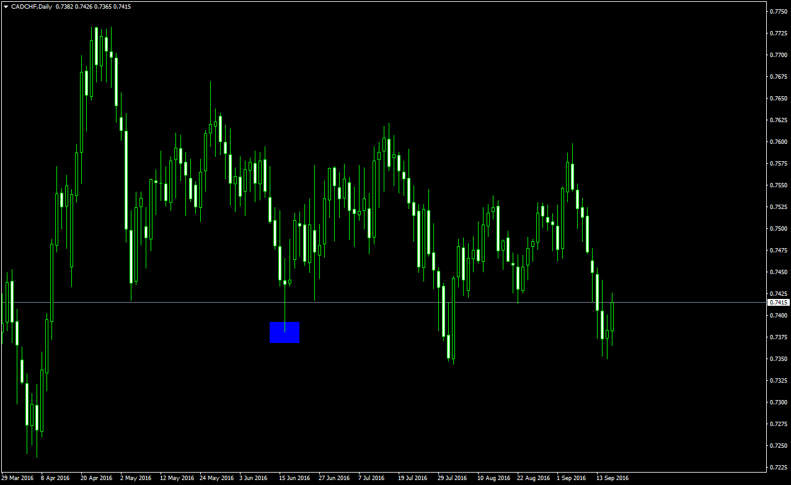Click the 0.7350 price axis label
The image size is (791, 485).
click(779, 359)
